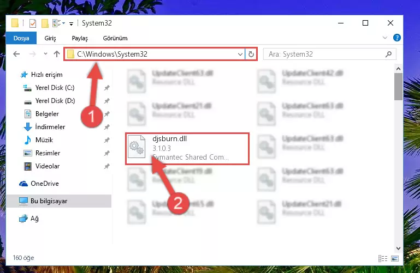This screenshot has width=420, height=273.
Task: Click pin icon next to Yerel Disk (C:)
Action: [x=107, y=88]
